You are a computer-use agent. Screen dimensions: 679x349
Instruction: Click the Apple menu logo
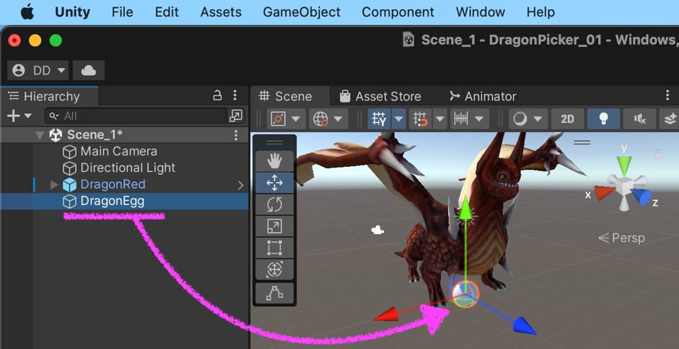27,12
